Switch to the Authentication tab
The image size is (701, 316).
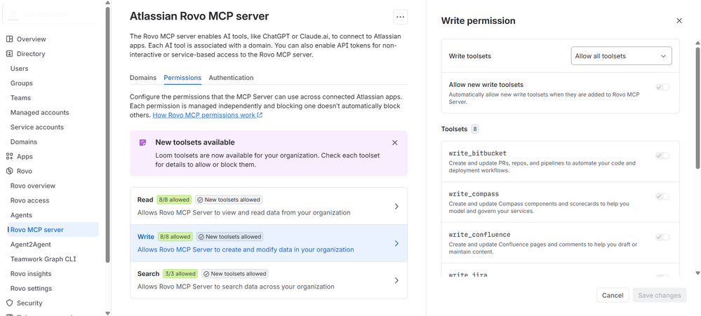[x=231, y=78]
